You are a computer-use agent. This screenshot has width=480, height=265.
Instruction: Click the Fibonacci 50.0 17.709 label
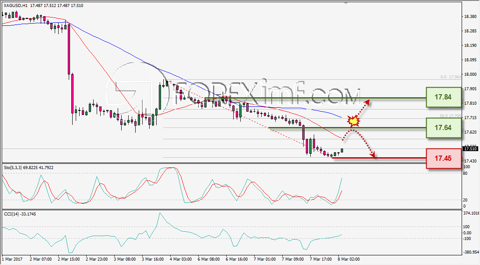coord(450,116)
